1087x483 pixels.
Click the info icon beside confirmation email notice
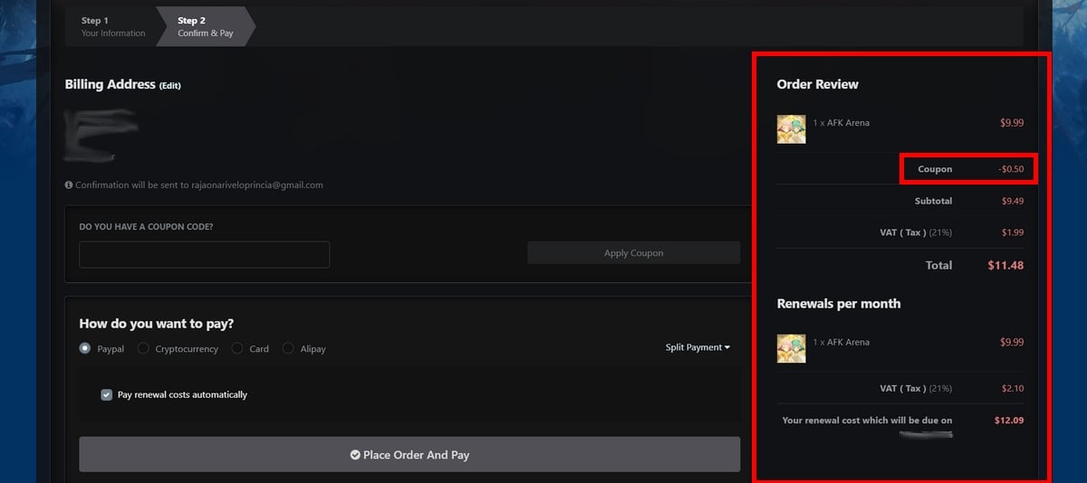69,185
